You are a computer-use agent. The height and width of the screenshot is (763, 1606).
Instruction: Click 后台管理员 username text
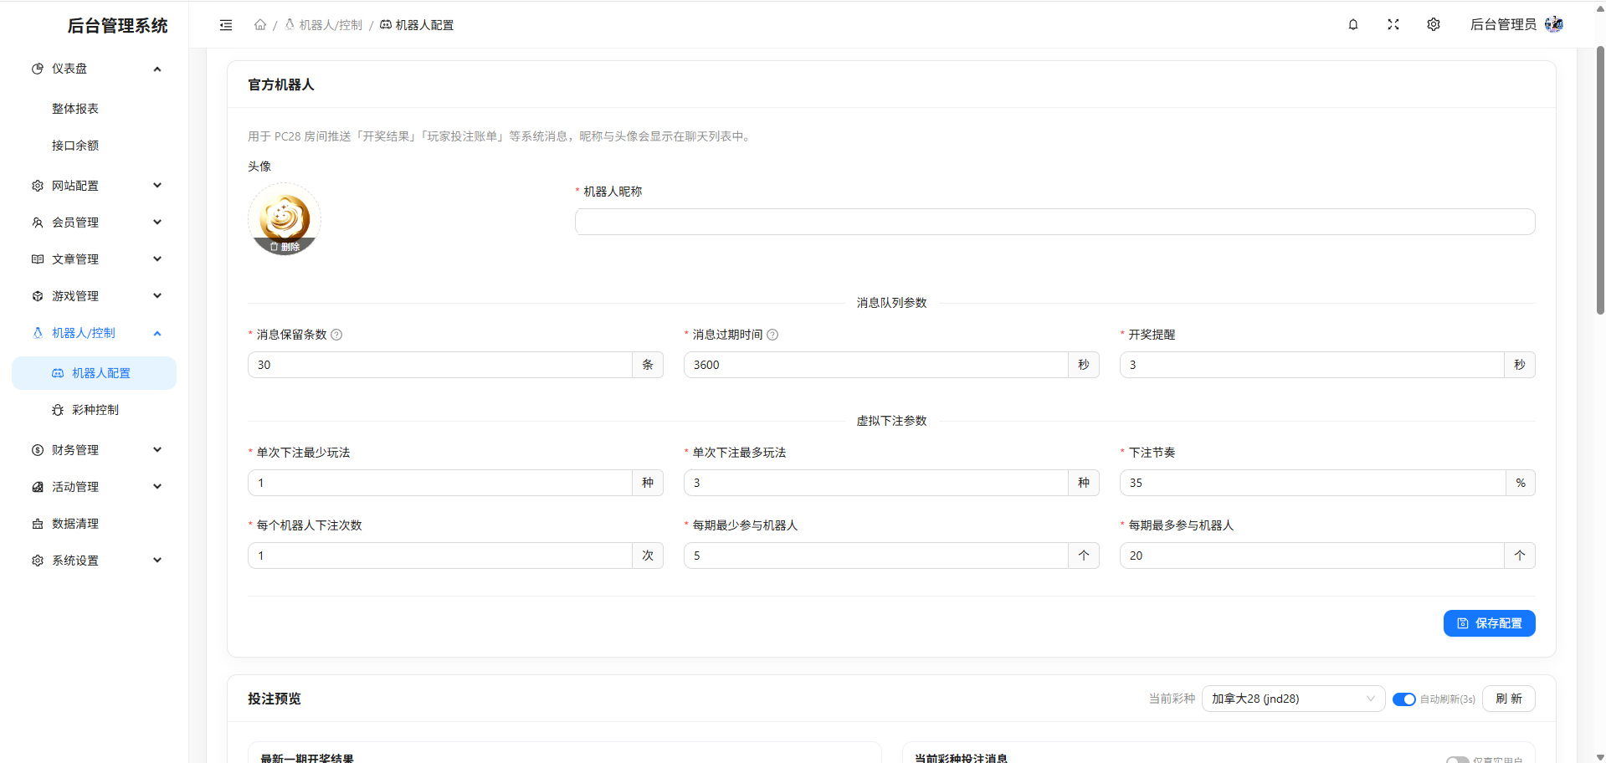(1503, 24)
